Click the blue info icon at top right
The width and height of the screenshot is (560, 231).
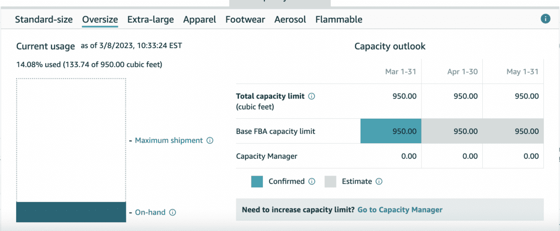[x=545, y=19]
